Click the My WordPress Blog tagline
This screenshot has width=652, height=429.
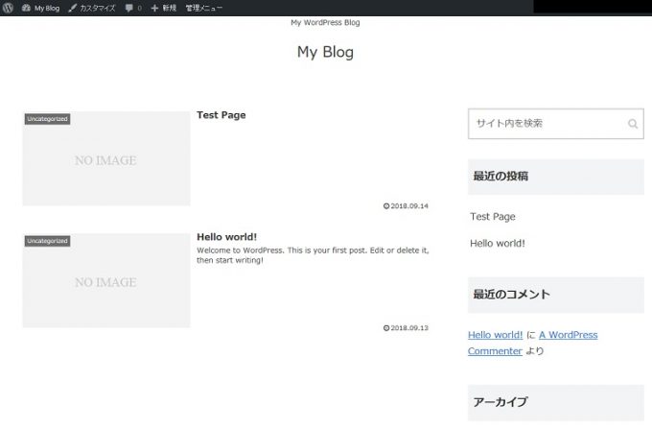(x=325, y=22)
